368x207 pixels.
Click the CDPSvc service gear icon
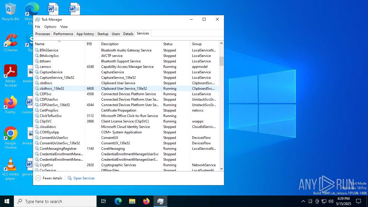tap(37, 94)
